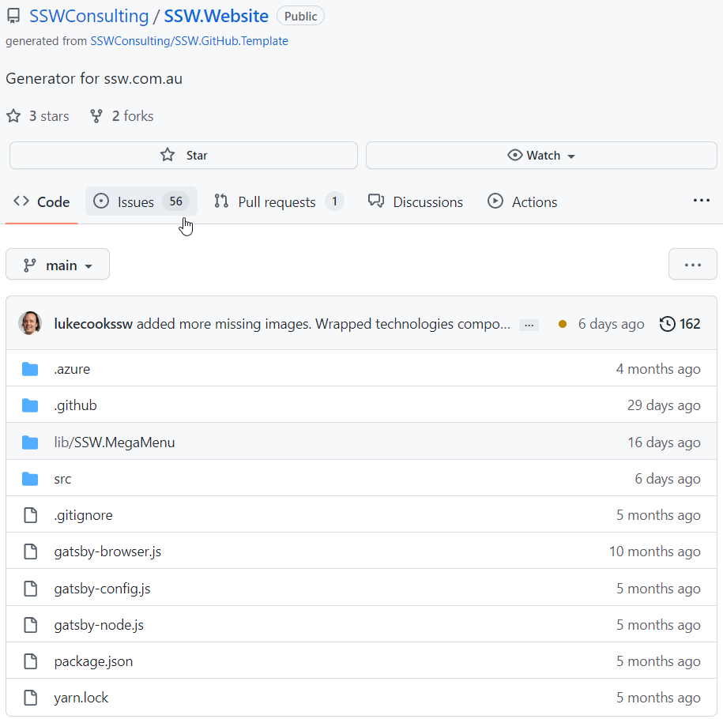Expand the commit message ellipsis
The width and height of the screenshot is (723, 719).
pyautogui.click(x=529, y=325)
